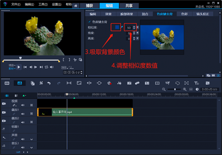
Task: Select the 镜头校正 options tab
Action: 203,14
